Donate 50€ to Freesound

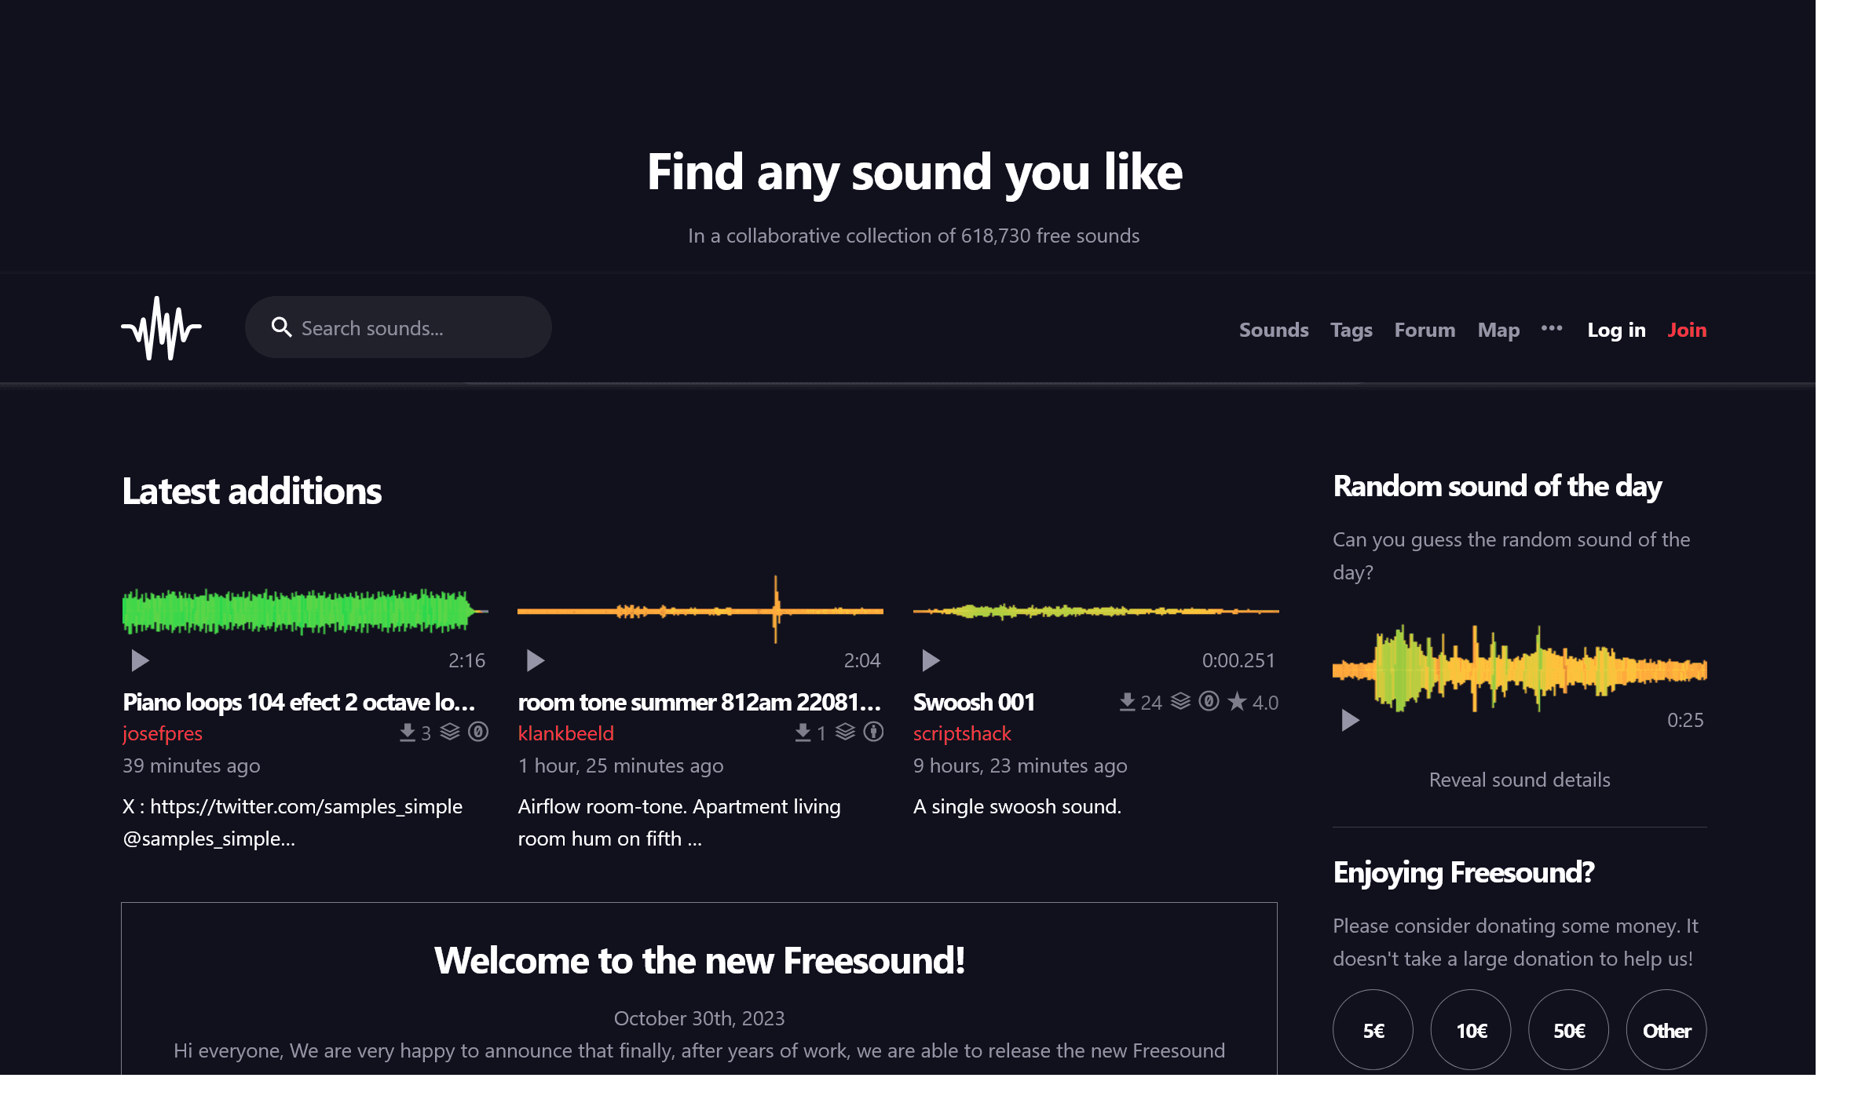point(1568,1030)
